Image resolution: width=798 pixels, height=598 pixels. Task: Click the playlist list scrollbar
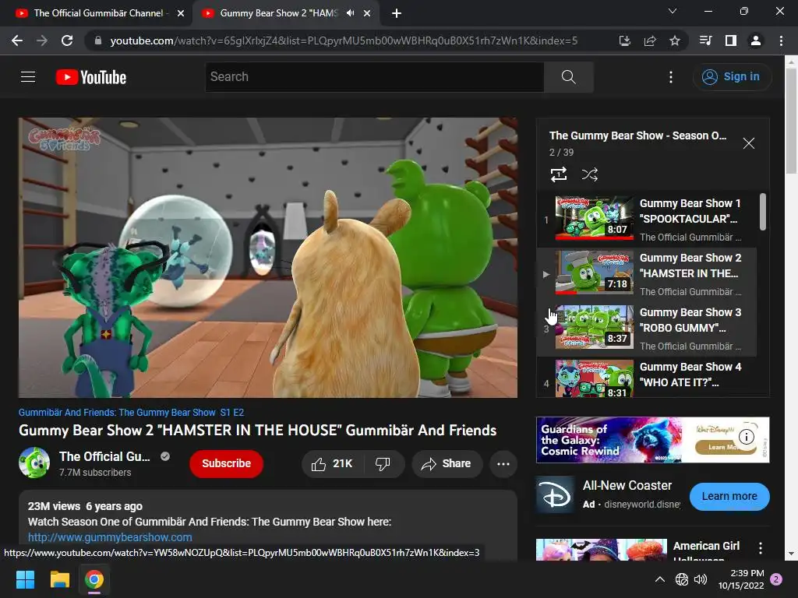[763, 212]
